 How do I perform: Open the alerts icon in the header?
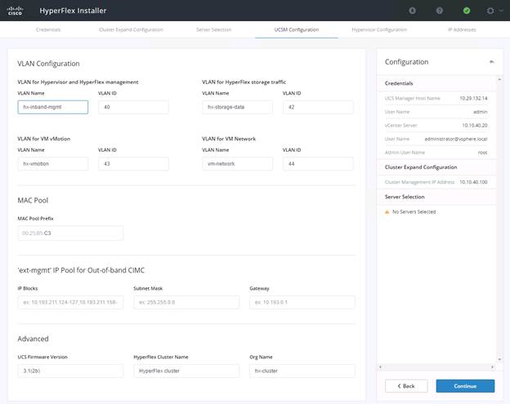[412, 11]
